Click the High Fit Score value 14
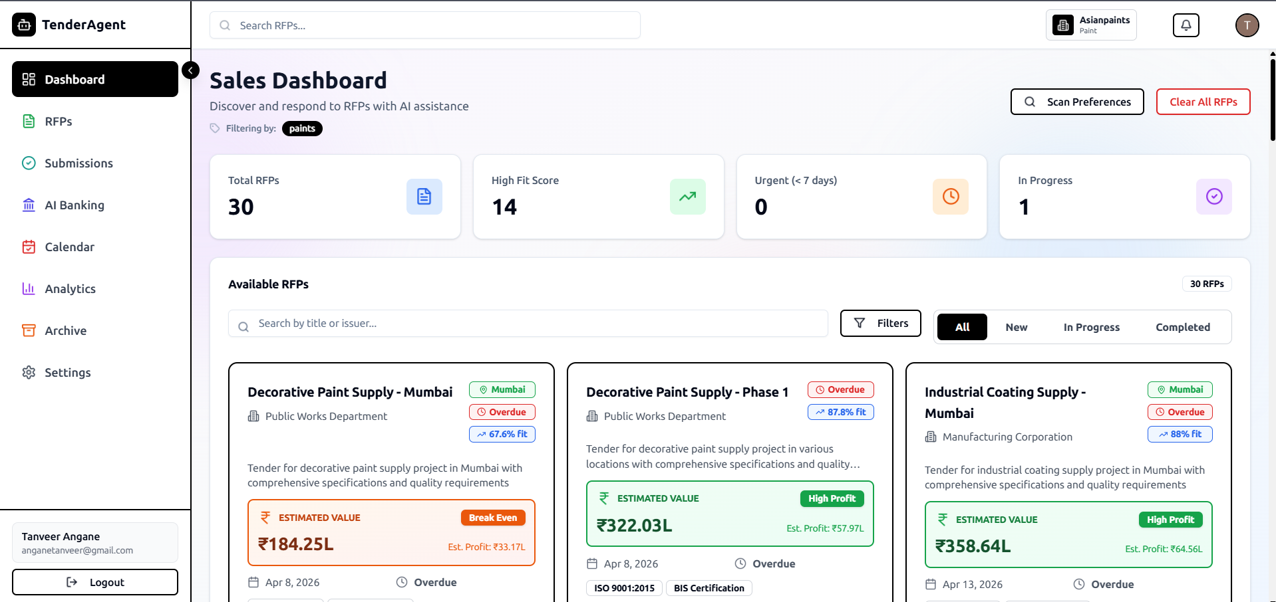1276x602 pixels. coord(504,207)
